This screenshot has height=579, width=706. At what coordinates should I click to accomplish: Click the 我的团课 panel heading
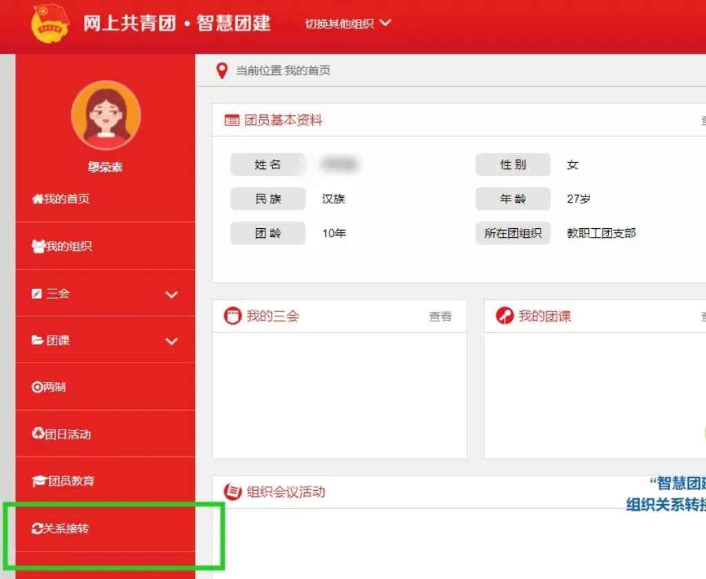545,316
